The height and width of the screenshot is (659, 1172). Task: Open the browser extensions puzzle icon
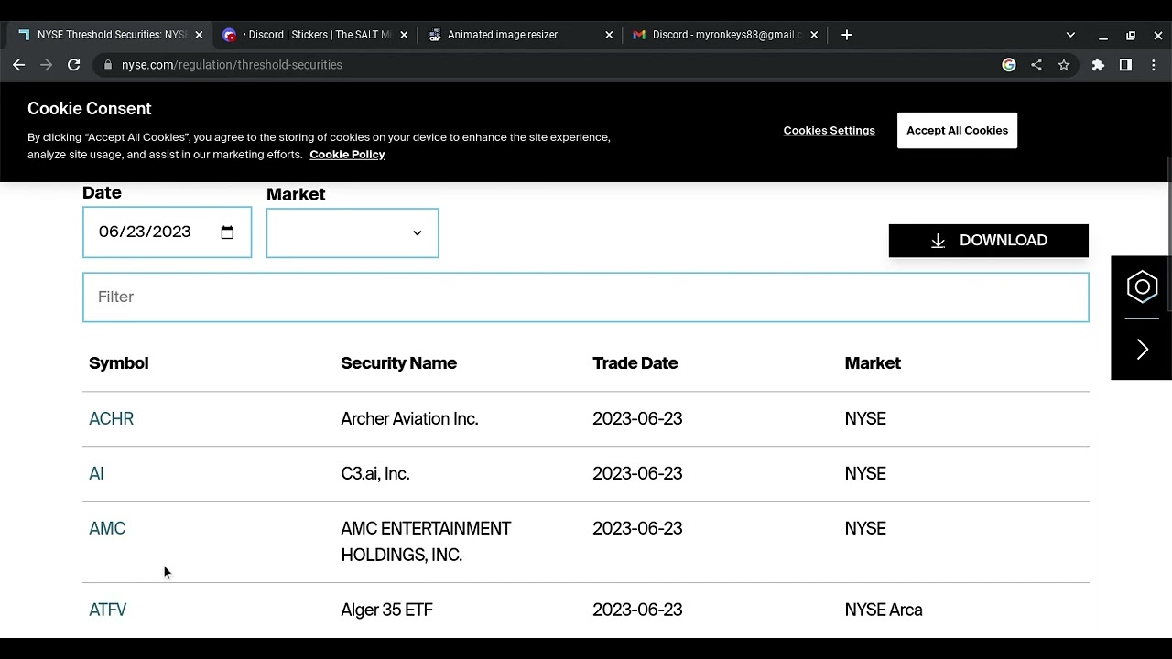pos(1098,65)
